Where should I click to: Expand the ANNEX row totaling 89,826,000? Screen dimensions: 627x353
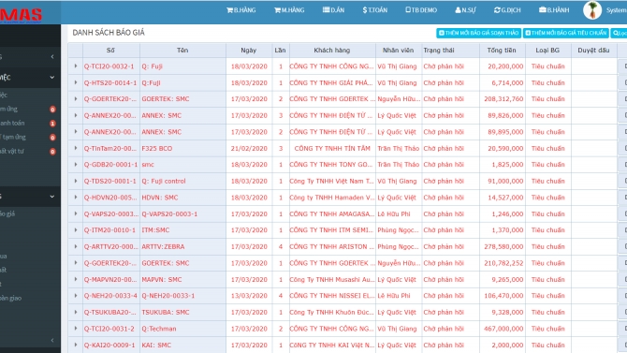[76, 115]
